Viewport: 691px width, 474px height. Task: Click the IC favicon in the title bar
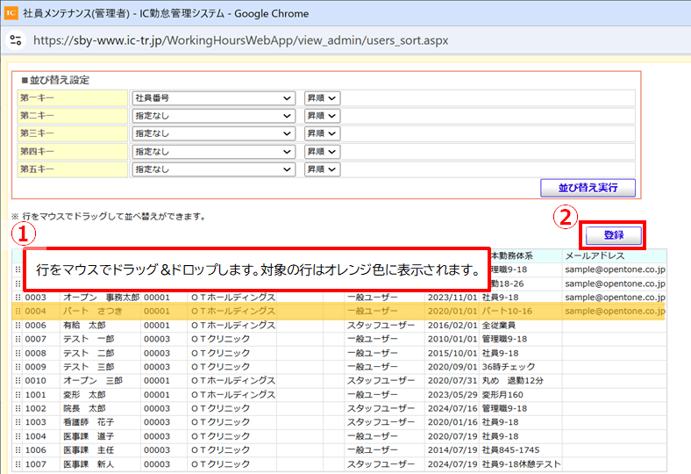pos(11,13)
